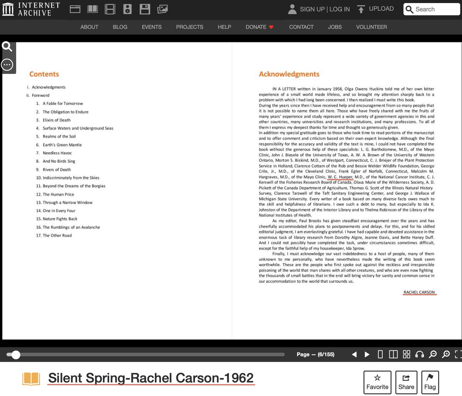The width and height of the screenshot is (462, 396).
Task: Zoom out of the book page
Action: point(433,354)
